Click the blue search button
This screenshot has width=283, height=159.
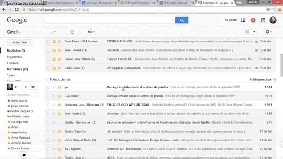[182, 20]
